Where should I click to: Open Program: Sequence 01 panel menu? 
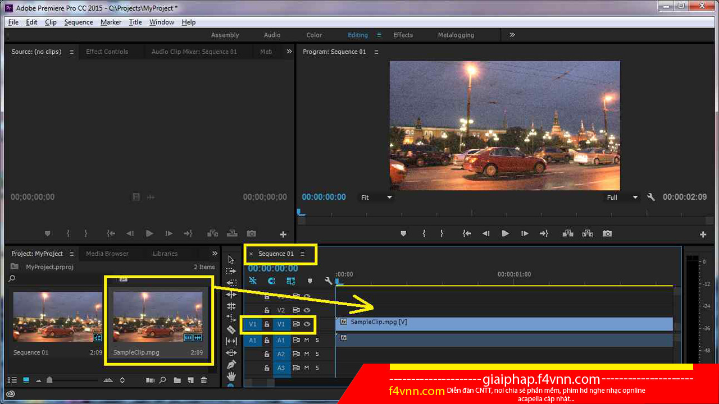click(x=376, y=52)
